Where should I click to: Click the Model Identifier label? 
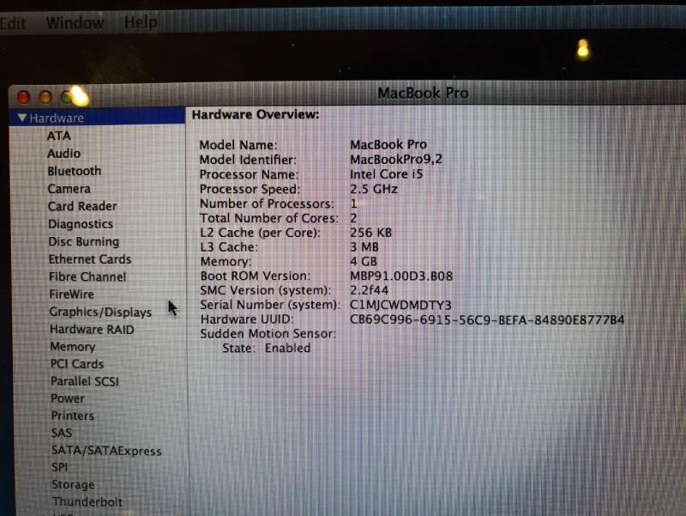[x=248, y=160]
